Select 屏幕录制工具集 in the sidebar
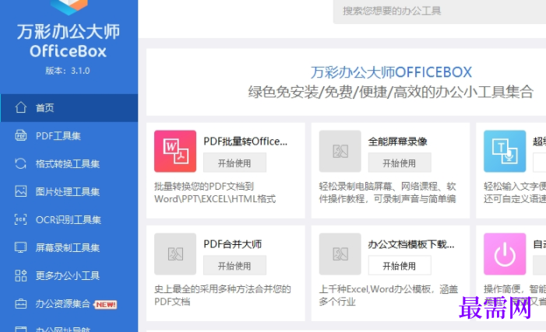Viewport: 546px width, 332px height. click(69, 247)
